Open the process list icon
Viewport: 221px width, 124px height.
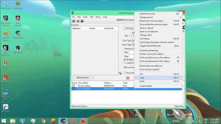click(x=74, y=21)
